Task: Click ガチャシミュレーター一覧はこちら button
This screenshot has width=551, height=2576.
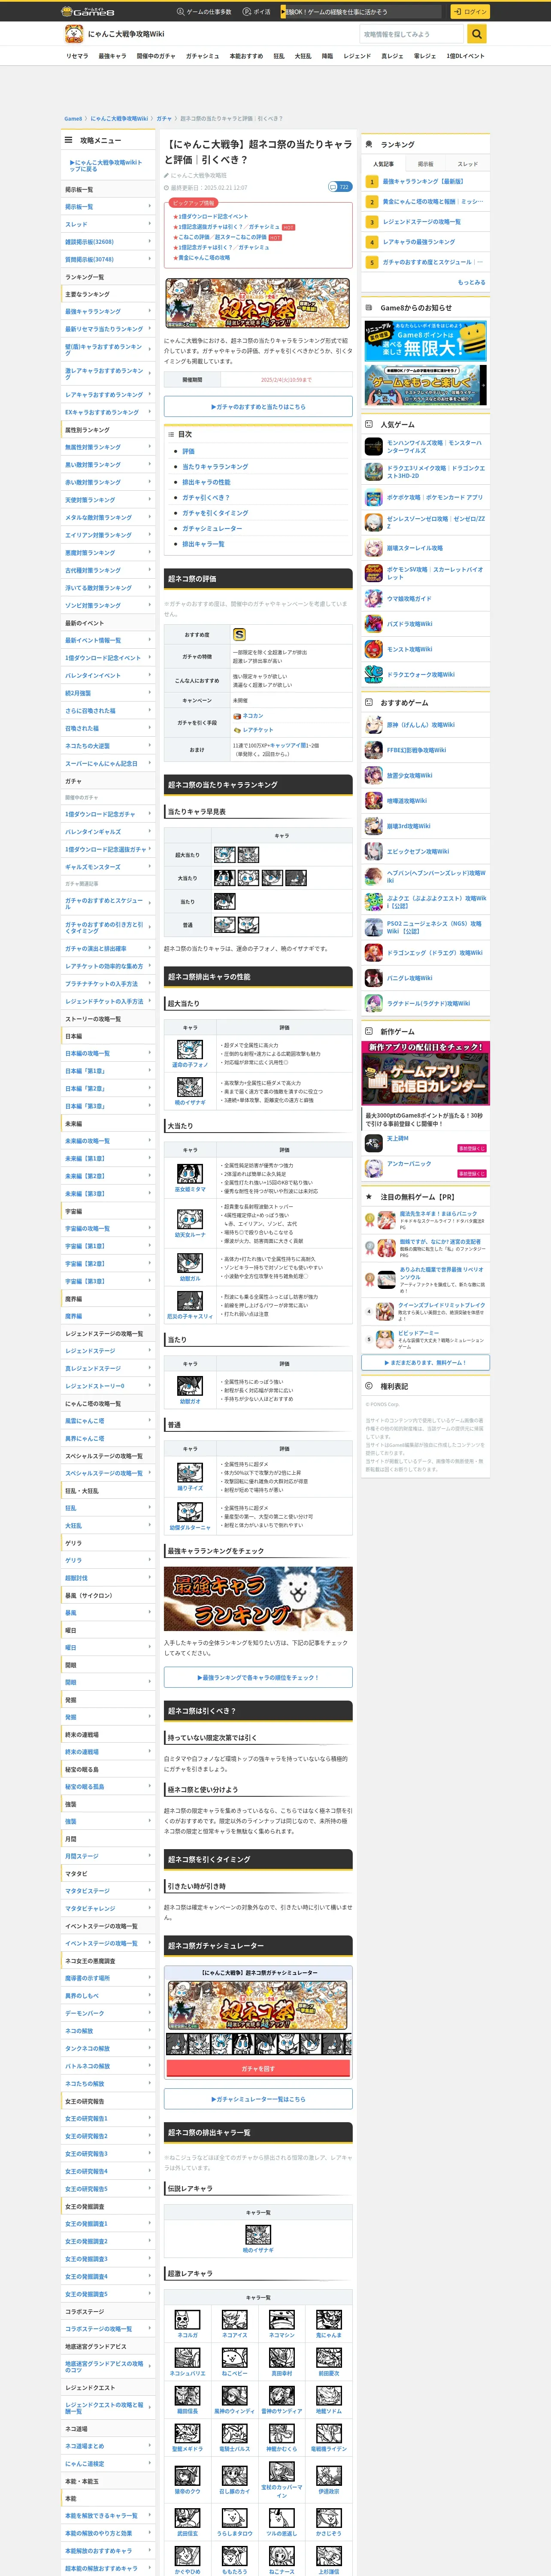Action: [x=258, y=2099]
